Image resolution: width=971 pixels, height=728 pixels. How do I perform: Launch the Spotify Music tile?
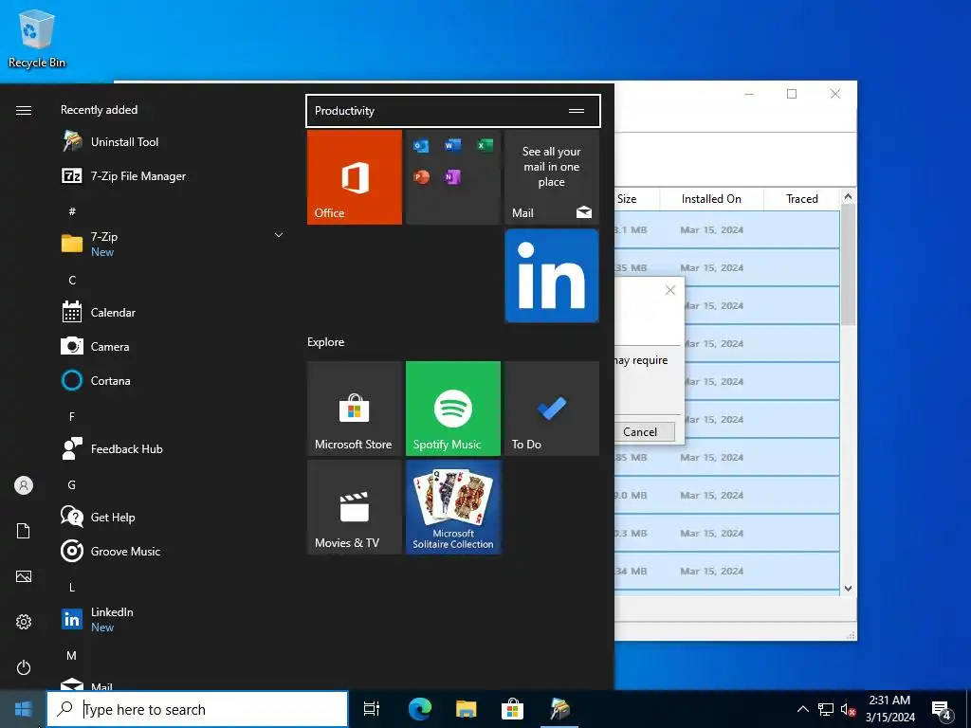pos(453,409)
